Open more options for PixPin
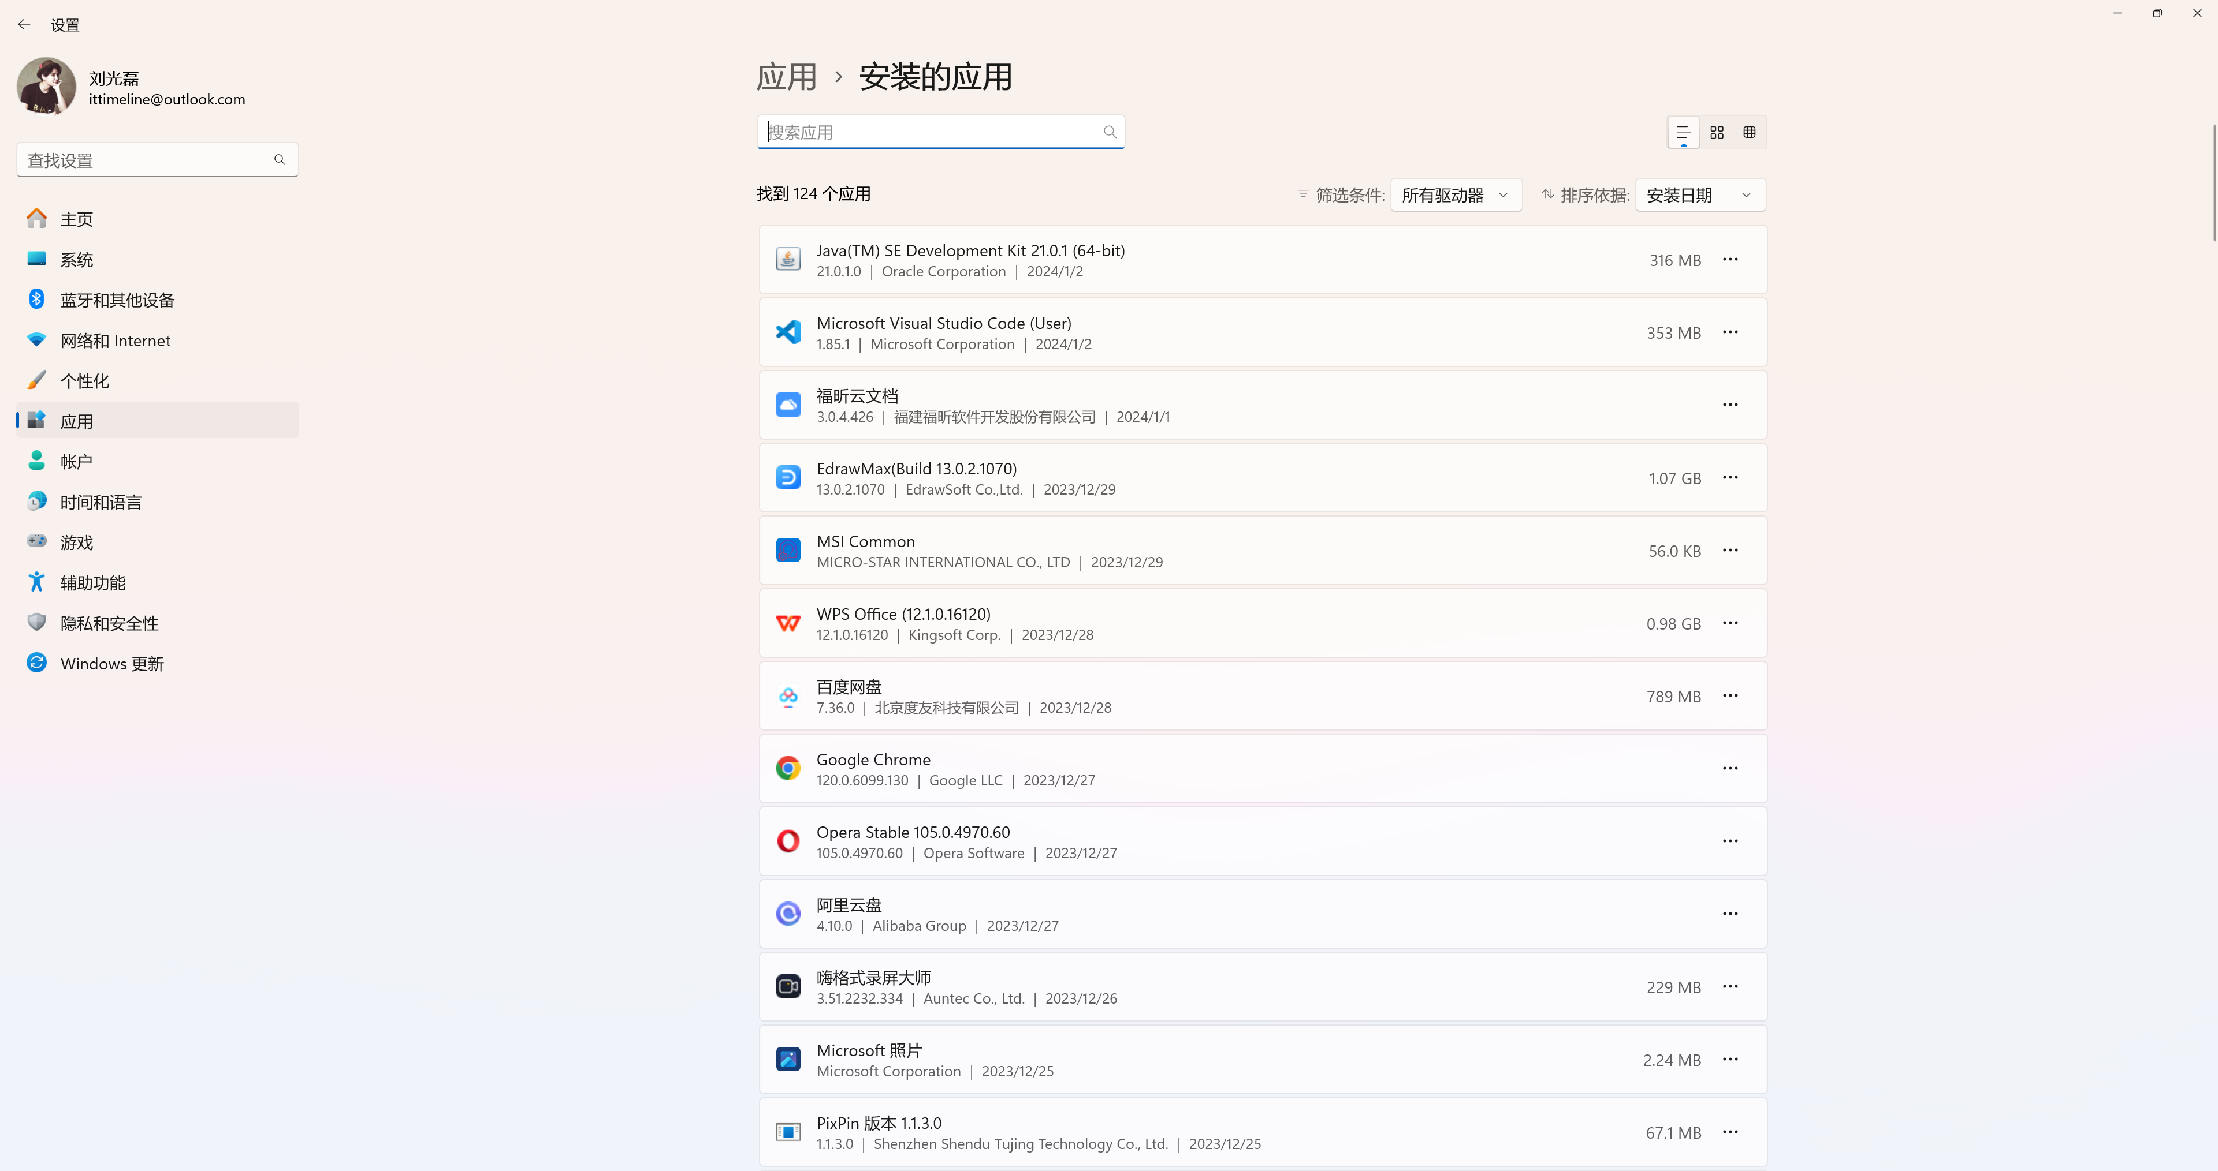The width and height of the screenshot is (2218, 1171). click(1730, 1131)
